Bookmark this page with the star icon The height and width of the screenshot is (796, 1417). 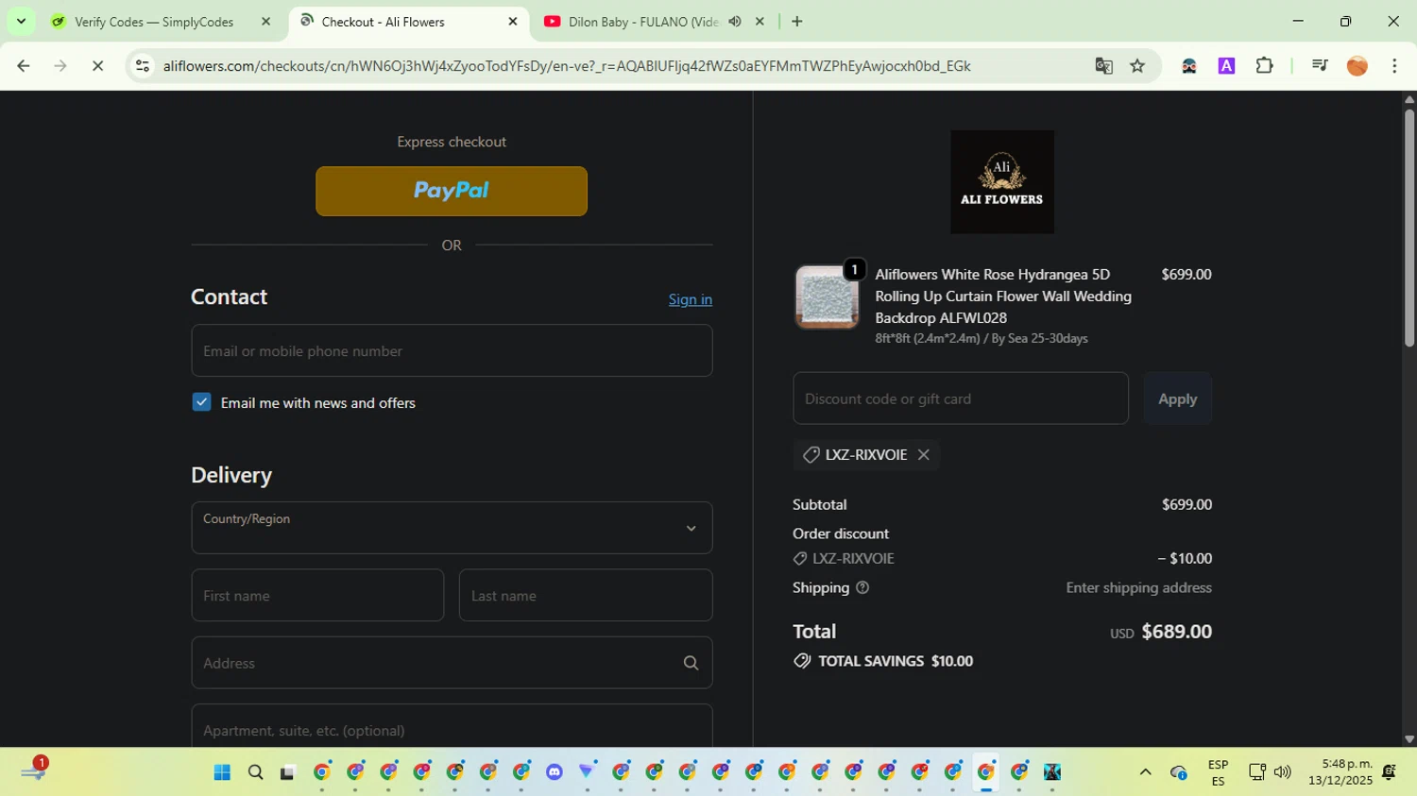click(1137, 66)
